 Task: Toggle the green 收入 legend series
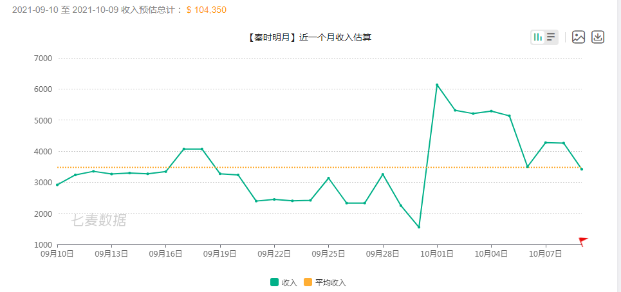(x=284, y=282)
